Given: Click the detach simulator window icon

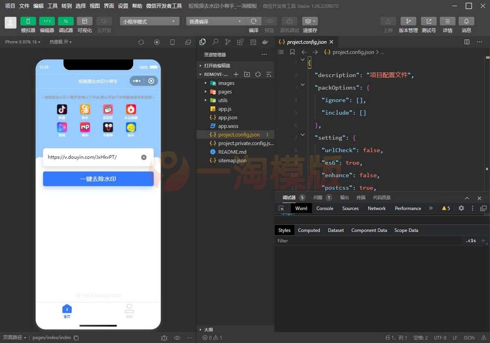Looking at the screenshot, I should click(x=188, y=42).
